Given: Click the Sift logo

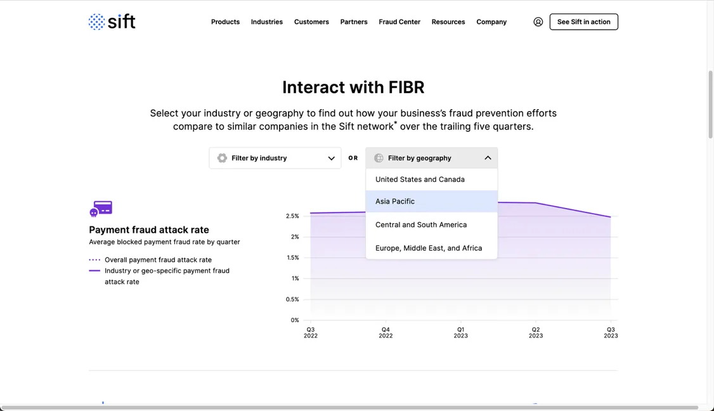Looking at the screenshot, I should coord(112,22).
